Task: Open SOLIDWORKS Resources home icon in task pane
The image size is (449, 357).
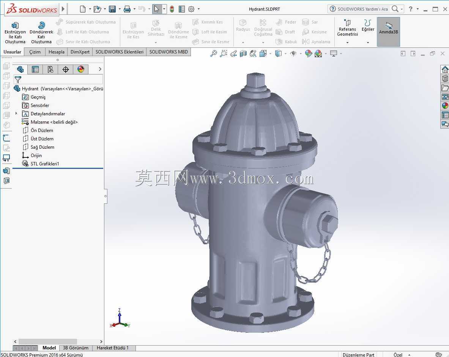Action: coord(445,69)
